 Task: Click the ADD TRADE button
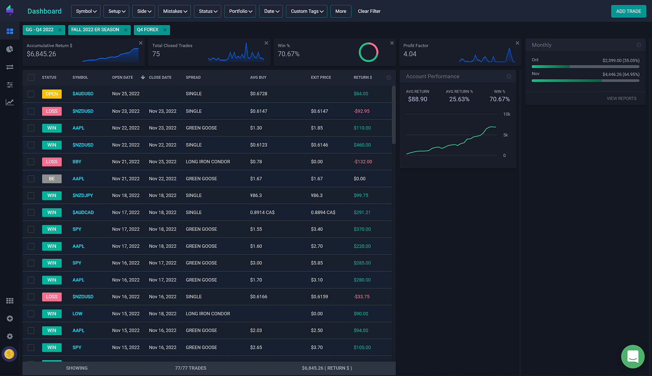pos(629,11)
